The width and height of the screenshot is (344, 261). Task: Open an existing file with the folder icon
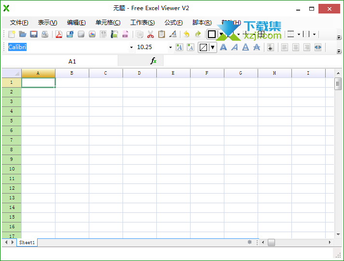23,34
